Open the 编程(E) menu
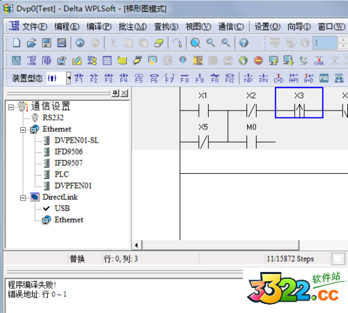The height and width of the screenshot is (313, 348). coord(67,26)
